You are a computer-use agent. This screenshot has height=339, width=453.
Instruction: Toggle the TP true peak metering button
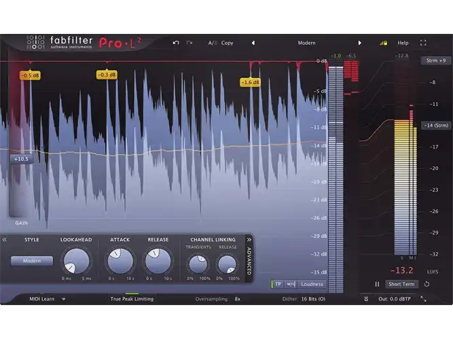click(278, 284)
